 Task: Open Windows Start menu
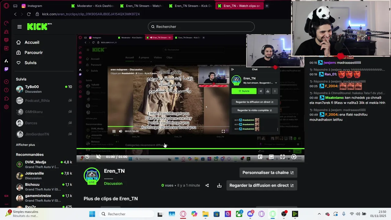92,214
